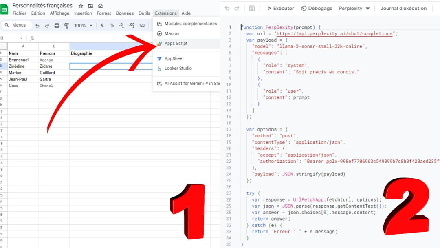440x248 pixels.
Task: Print the spreadsheet using the printer icon
Action: (x=57, y=26)
